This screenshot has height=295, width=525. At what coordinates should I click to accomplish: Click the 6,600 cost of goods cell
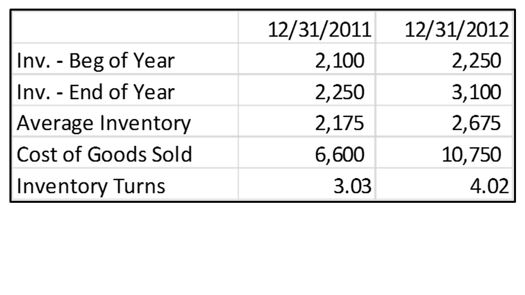tap(307, 152)
